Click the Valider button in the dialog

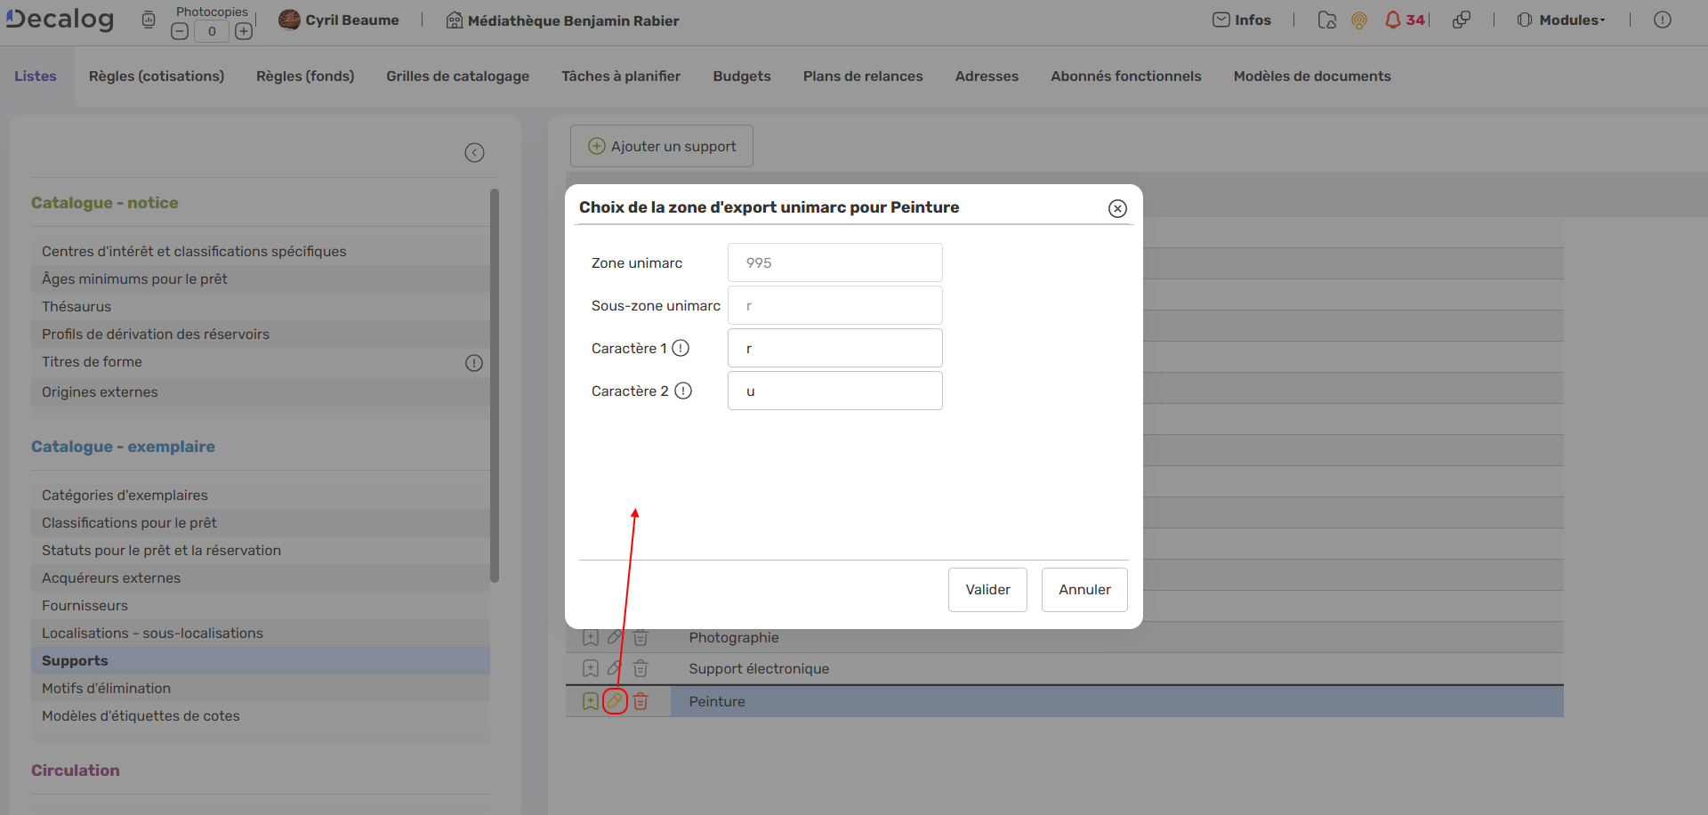tap(987, 589)
